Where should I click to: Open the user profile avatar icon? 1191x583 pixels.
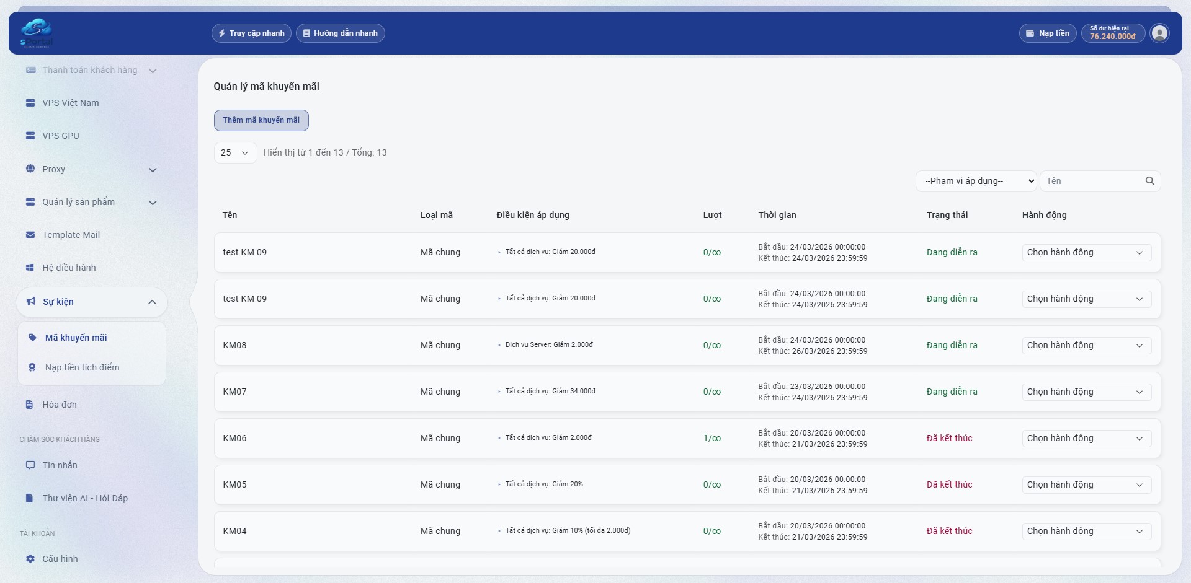pyautogui.click(x=1159, y=33)
